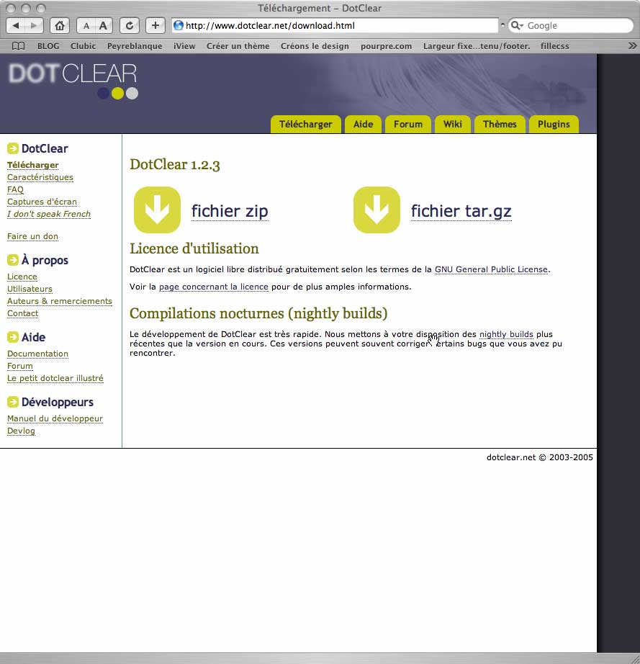The height and width of the screenshot is (664, 640).
Task: Open the Clubic bookmark
Action: click(x=84, y=46)
